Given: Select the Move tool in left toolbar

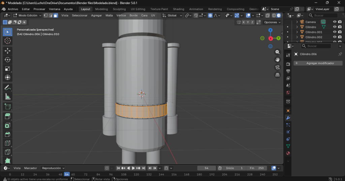Looking at the screenshot, I should pyautogui.click(x=7, y=51).
